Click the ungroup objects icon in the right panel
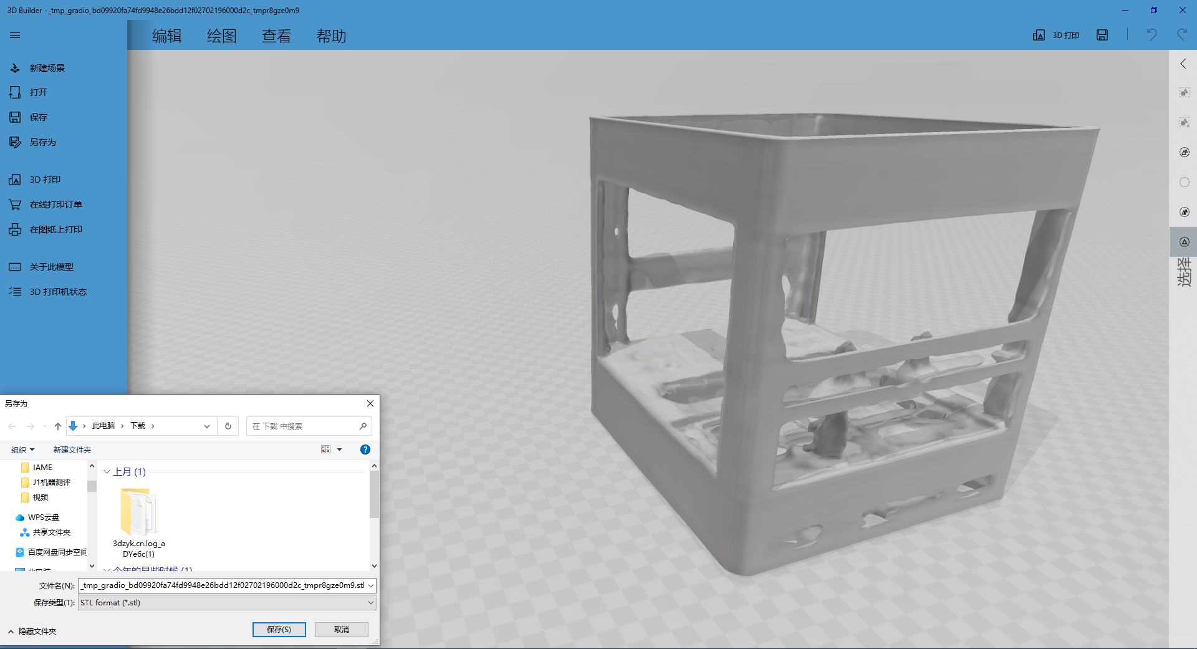 (x=1184, y=122)
